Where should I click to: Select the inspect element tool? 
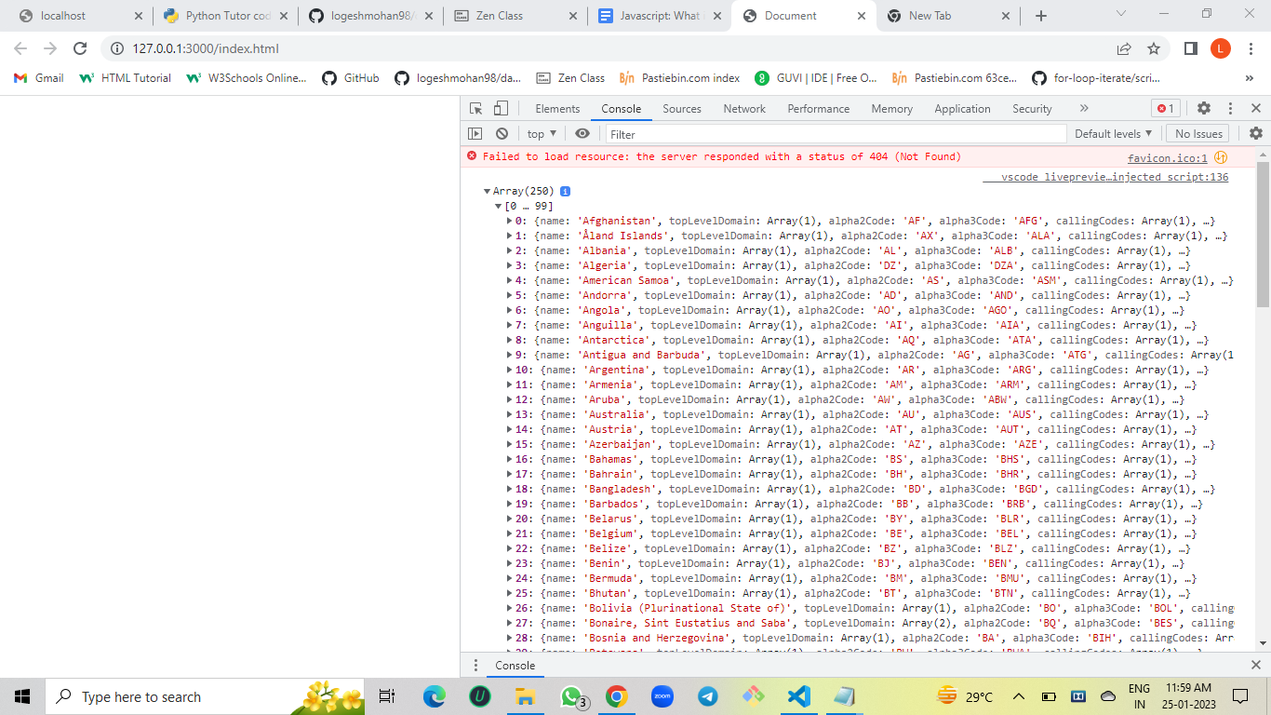pyautogui.click(x=475, y=108)
